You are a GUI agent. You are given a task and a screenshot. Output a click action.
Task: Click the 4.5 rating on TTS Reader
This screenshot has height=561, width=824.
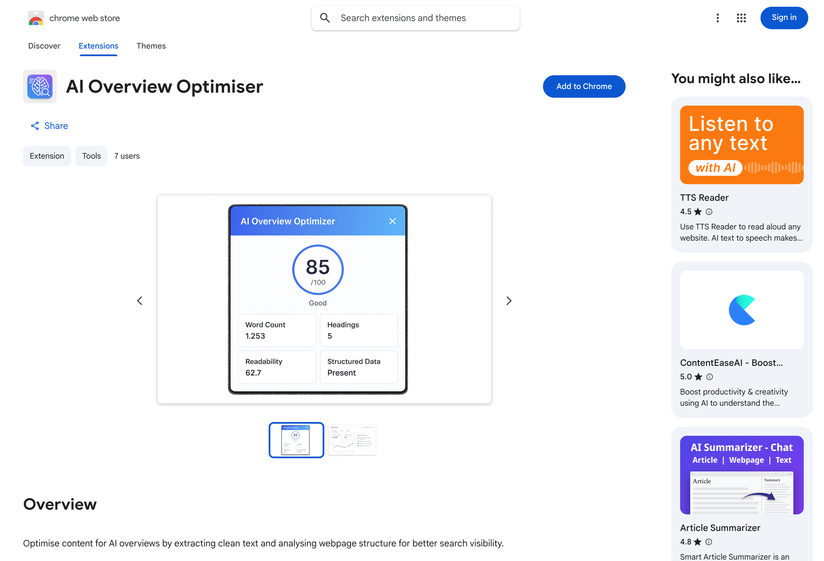(686, 212)
